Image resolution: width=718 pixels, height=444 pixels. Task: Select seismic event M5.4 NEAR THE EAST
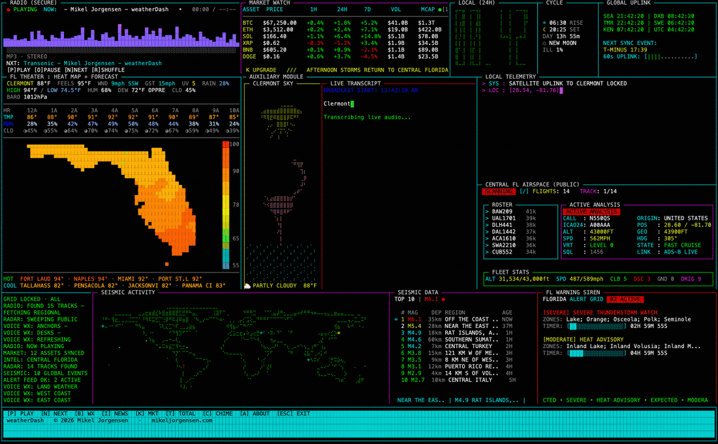click(x=456, y=327)
